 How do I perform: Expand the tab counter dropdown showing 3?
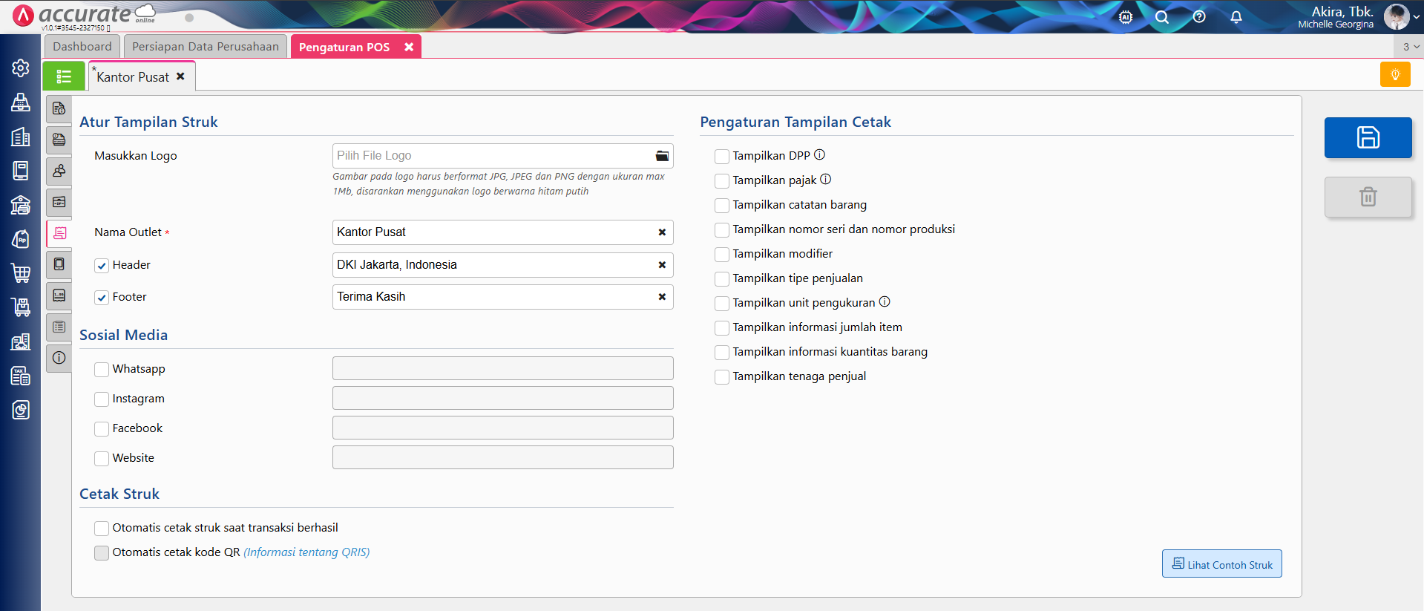click(1410, 47)
